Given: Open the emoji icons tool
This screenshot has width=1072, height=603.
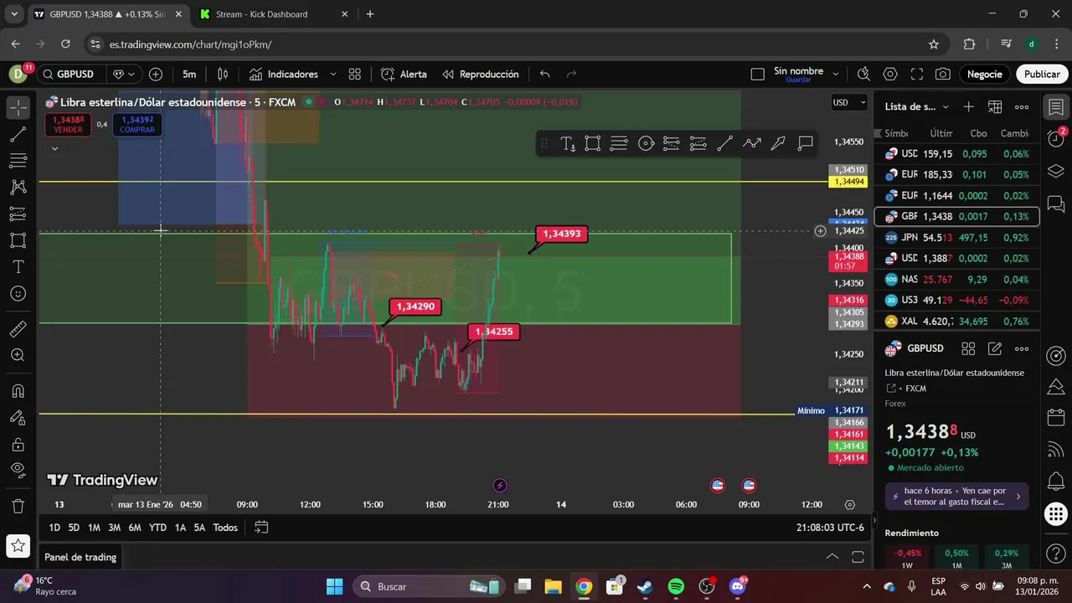Looking at the screenshot, I should coord(18,294).
